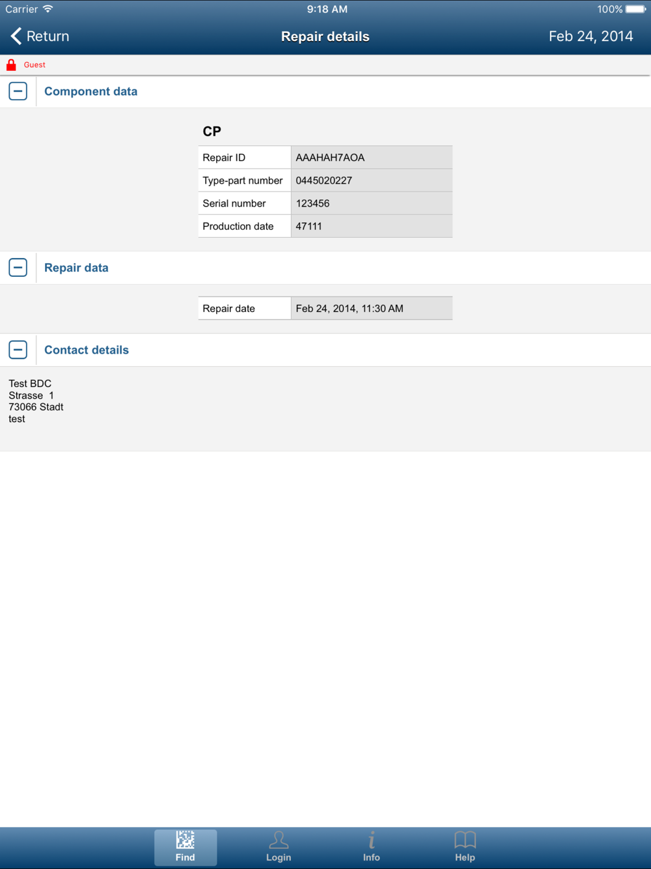651x869 pixels.
Task: Select the Serial number value field
Action: coord(372,203)
